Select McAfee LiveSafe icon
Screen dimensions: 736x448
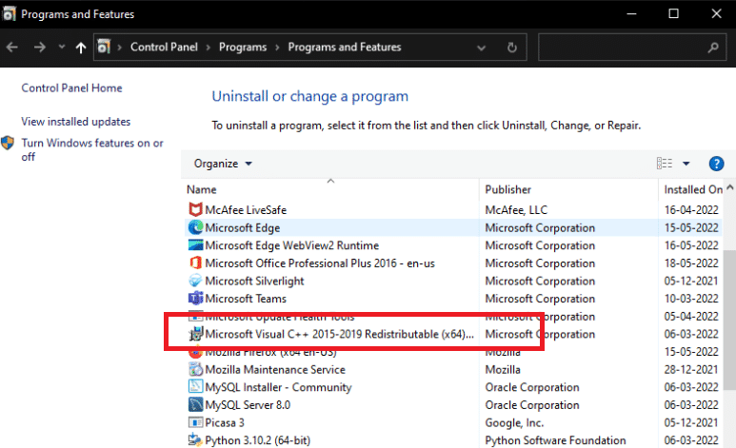195,209
